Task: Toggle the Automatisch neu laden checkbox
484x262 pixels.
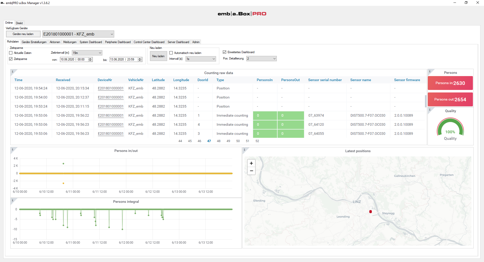Action: point(171,53)
